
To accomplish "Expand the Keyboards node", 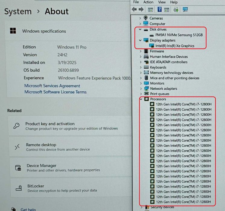I will pyautogui.click(x=141, y=67).
